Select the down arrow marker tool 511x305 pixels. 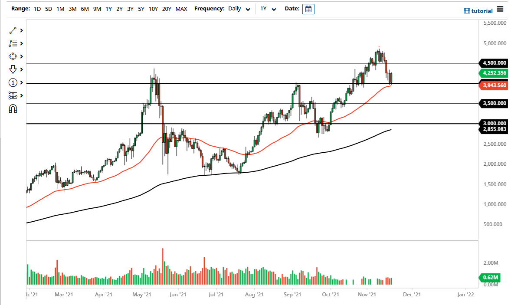[13, 69]
